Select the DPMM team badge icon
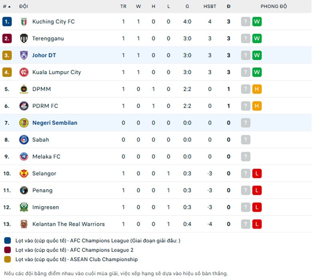Viewport: 312px width, 278px height. (24, 89)
